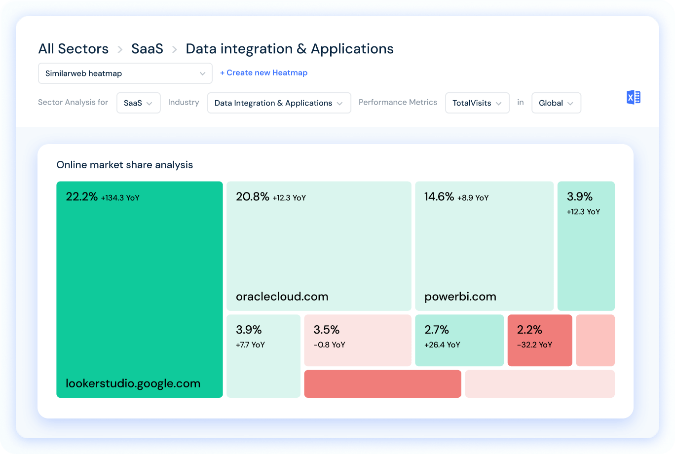The width and height of the screenshot is (675, 455).
Task: Select the lookerstudio.google.com treemap tile
Action: (139, 289)
